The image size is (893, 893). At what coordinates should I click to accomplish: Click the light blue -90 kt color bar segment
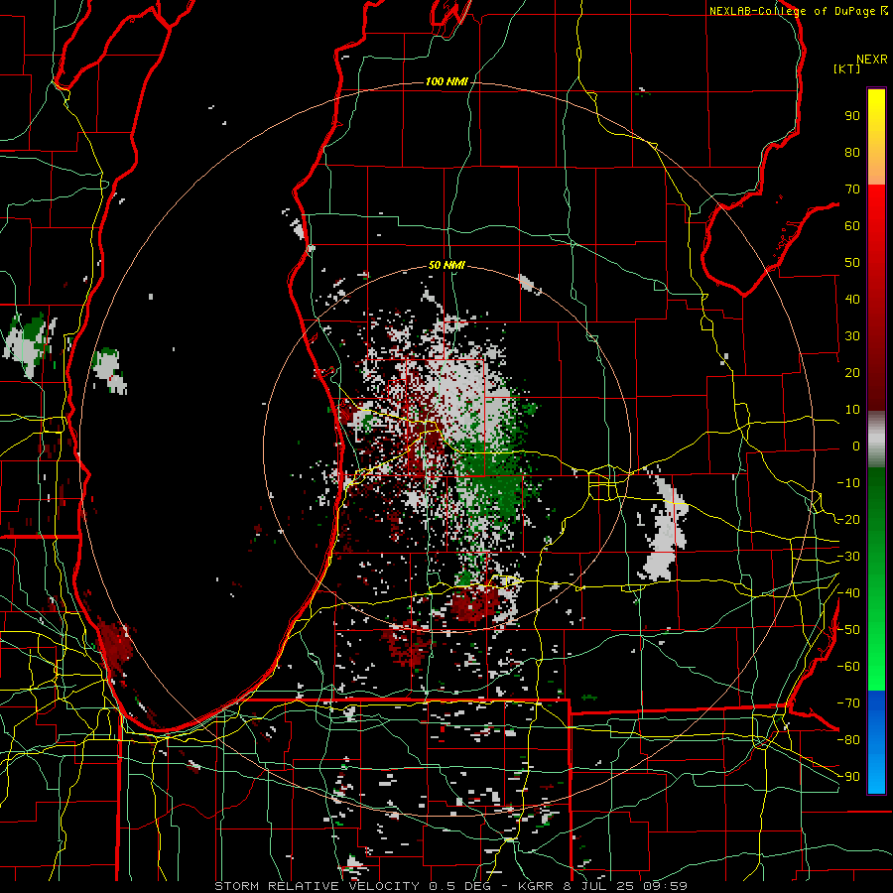click(x=876, y=776)
